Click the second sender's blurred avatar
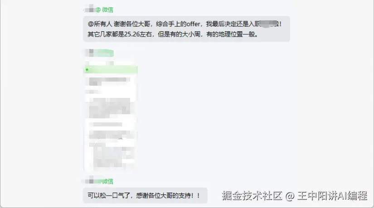 [x=90, y=53]
